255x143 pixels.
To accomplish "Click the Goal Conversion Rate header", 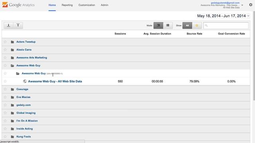I will (231, 34).
